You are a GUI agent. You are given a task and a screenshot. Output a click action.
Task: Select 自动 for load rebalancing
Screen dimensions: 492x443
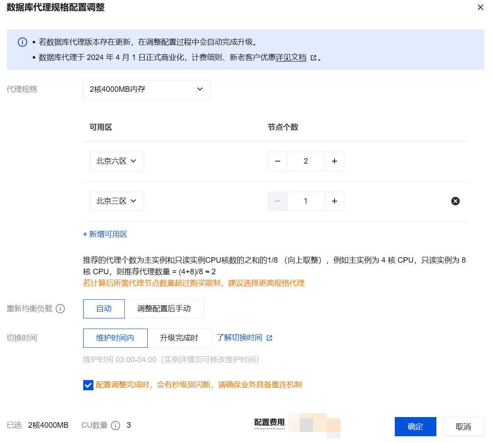point(104,309)
